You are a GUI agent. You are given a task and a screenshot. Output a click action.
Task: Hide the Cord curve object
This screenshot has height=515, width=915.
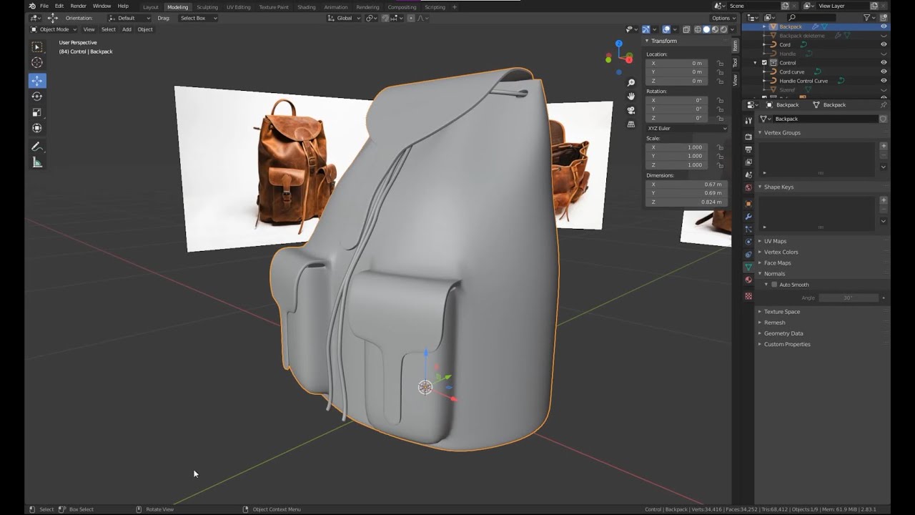(884, 72)
